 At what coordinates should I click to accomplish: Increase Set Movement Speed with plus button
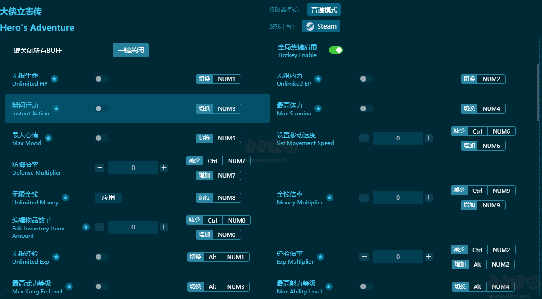(429, 138)
